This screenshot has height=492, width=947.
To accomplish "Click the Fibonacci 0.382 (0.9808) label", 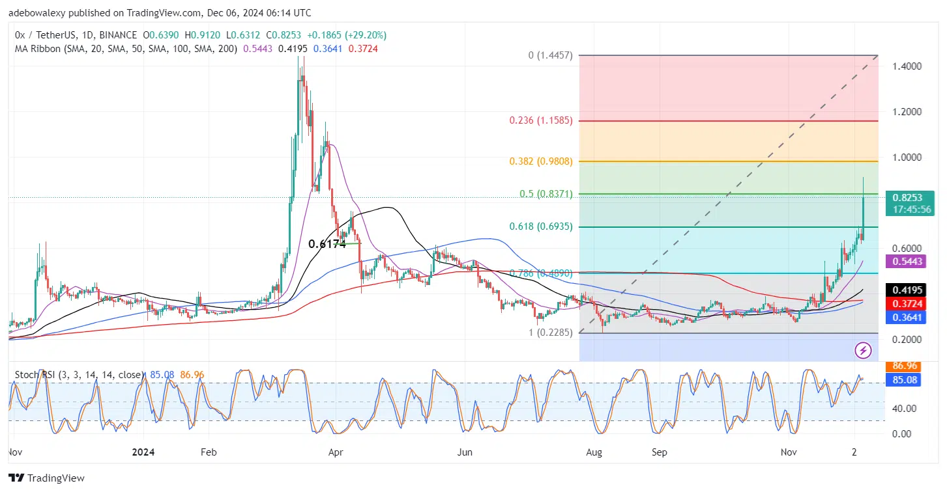I will tap(540, 161).
